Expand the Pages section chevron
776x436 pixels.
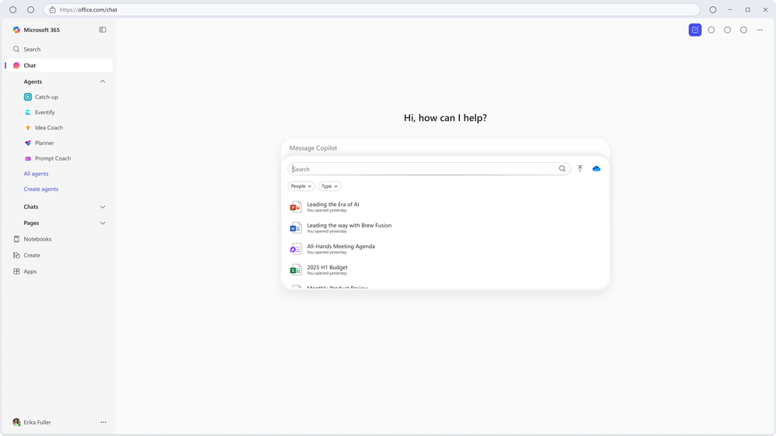(103, 223)
